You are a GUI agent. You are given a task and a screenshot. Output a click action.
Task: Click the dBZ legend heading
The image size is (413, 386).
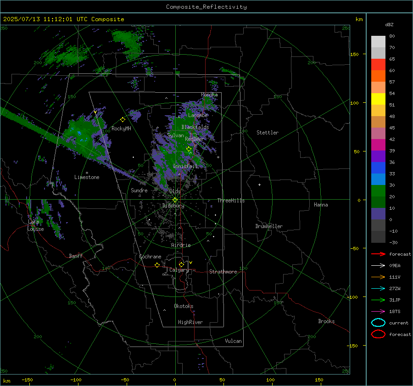(389, 24)
